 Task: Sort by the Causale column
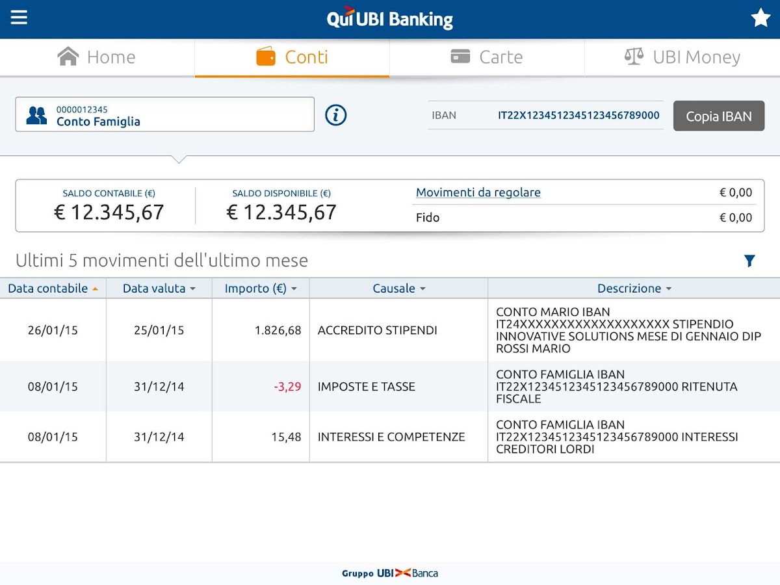click(398, 289)
